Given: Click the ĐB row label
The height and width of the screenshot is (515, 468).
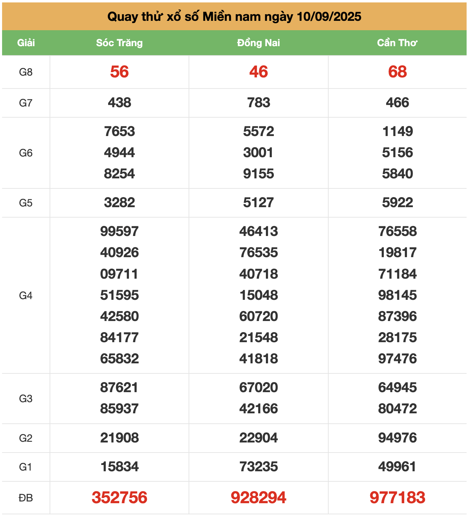Looking at the screenshot, I should (26, 498).
